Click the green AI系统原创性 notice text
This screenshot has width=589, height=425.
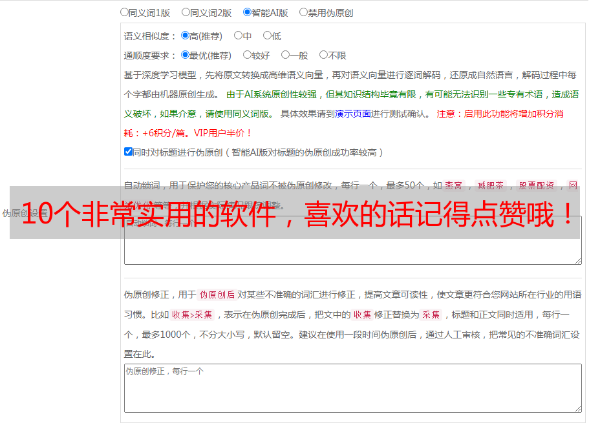pos(351,104)
